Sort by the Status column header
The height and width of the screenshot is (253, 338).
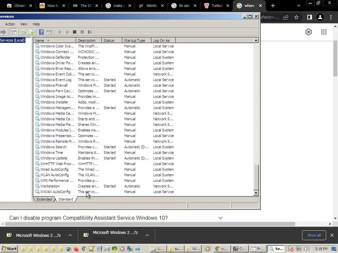tap(112, 41)
